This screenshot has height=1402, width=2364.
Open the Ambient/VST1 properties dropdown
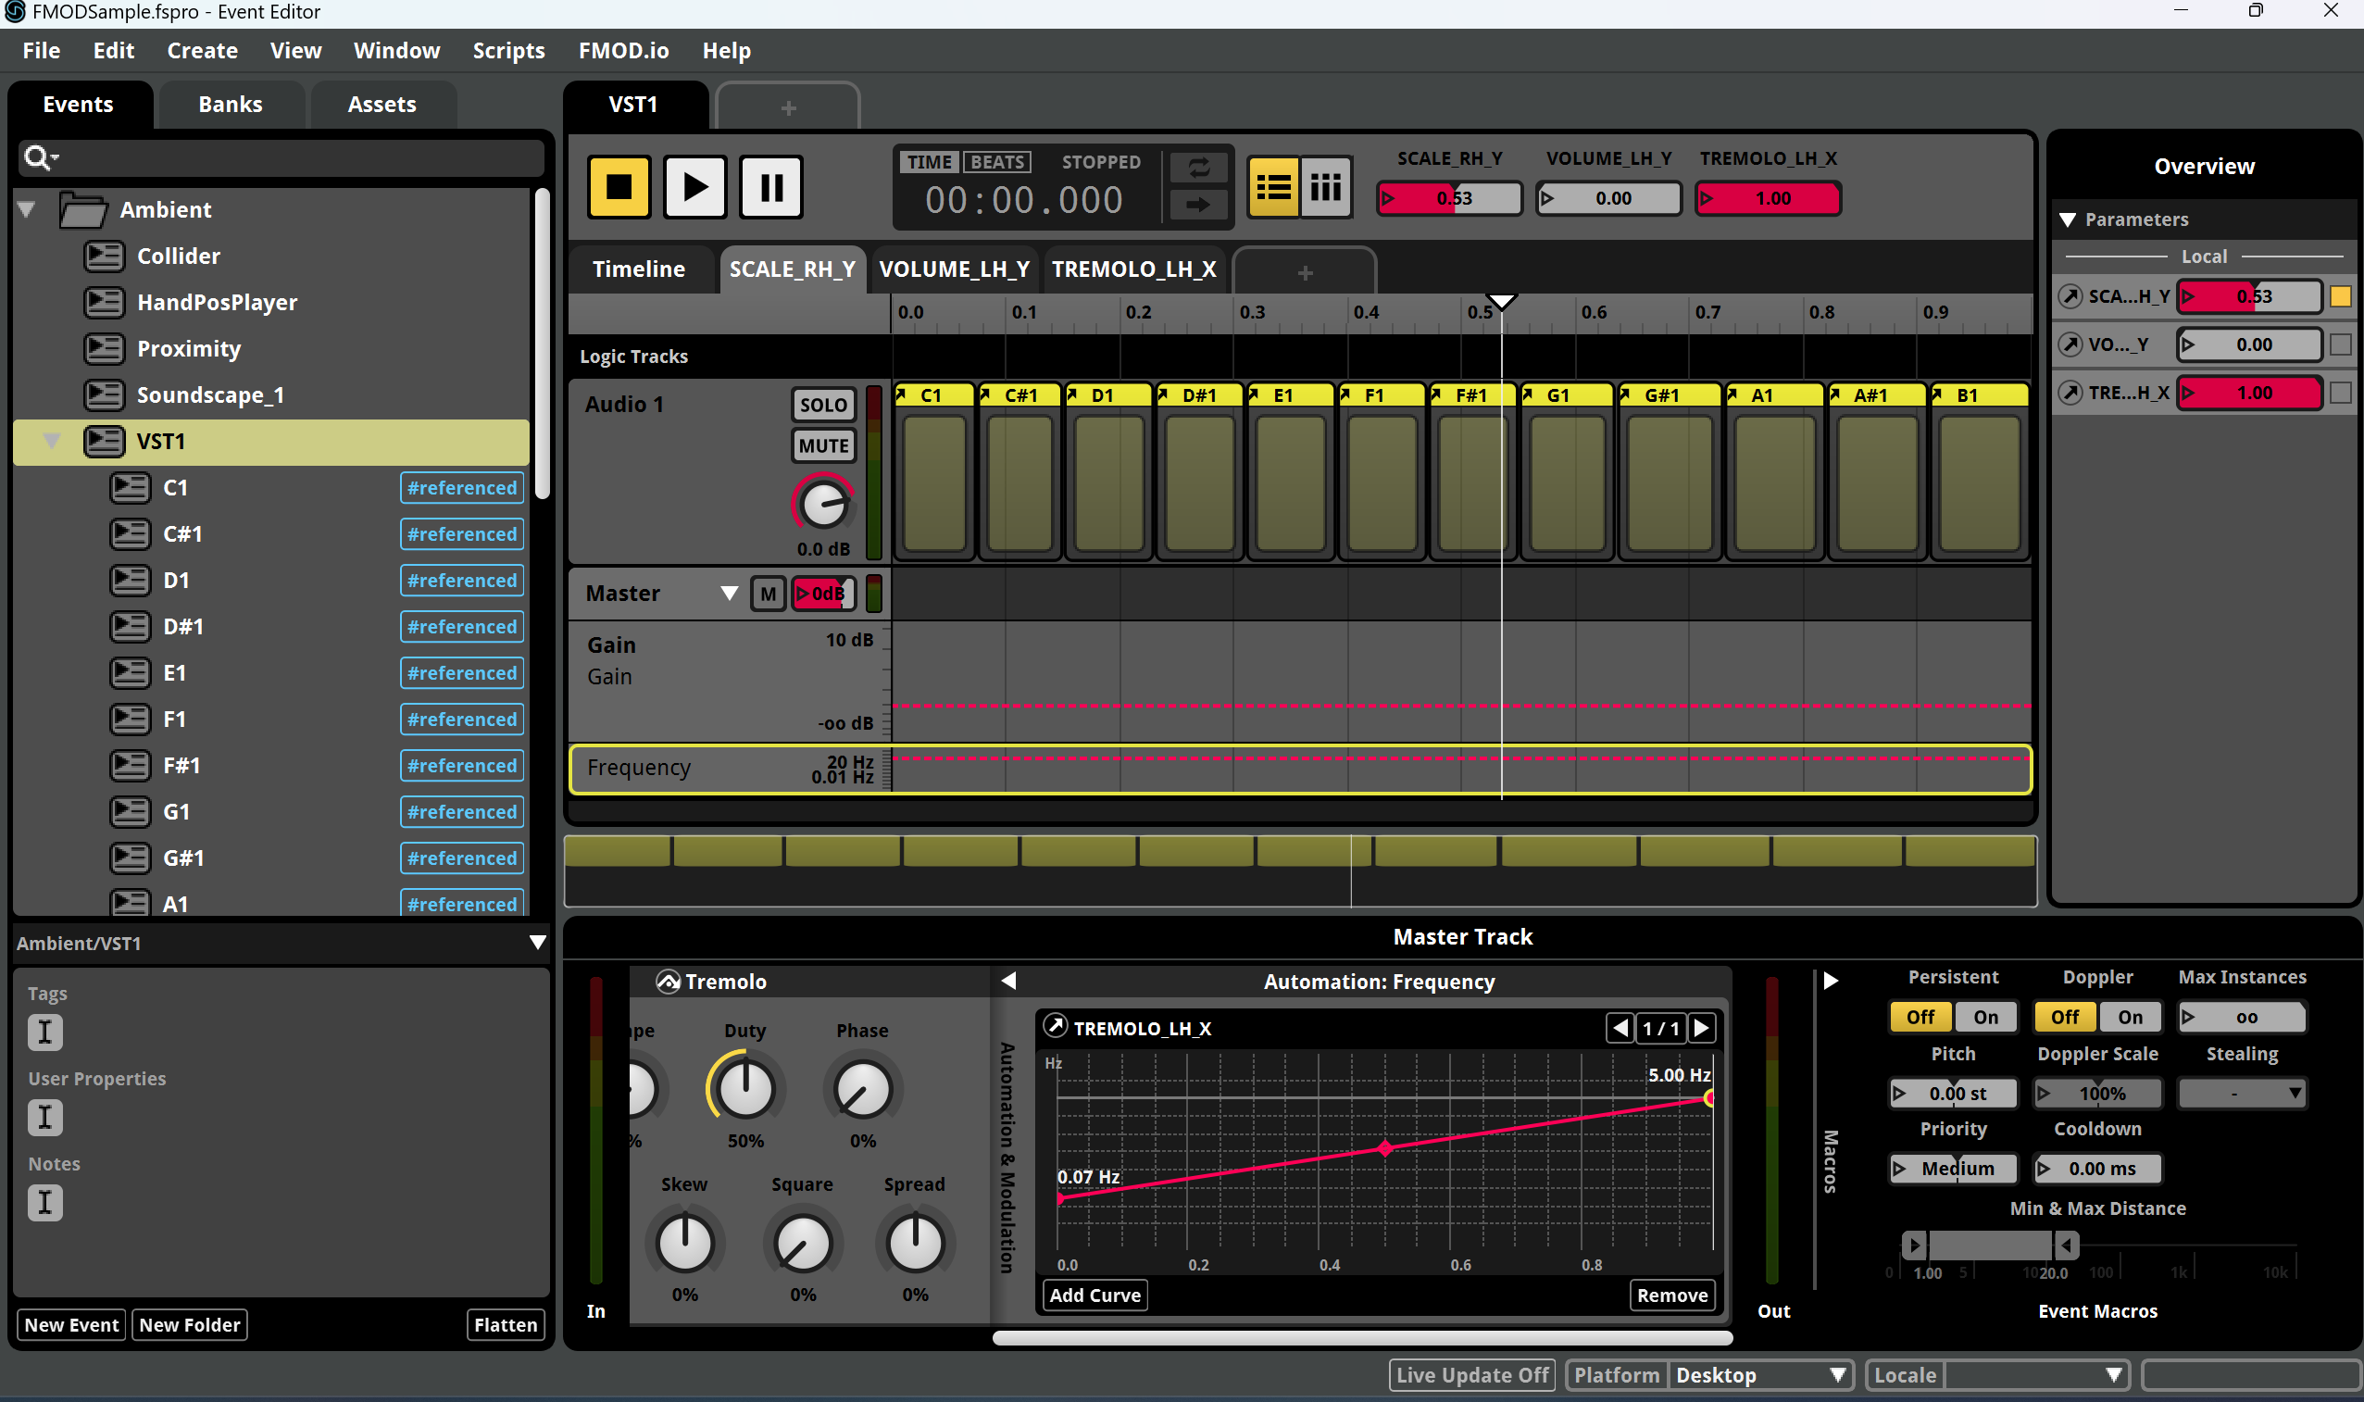[x=537, y=942]
